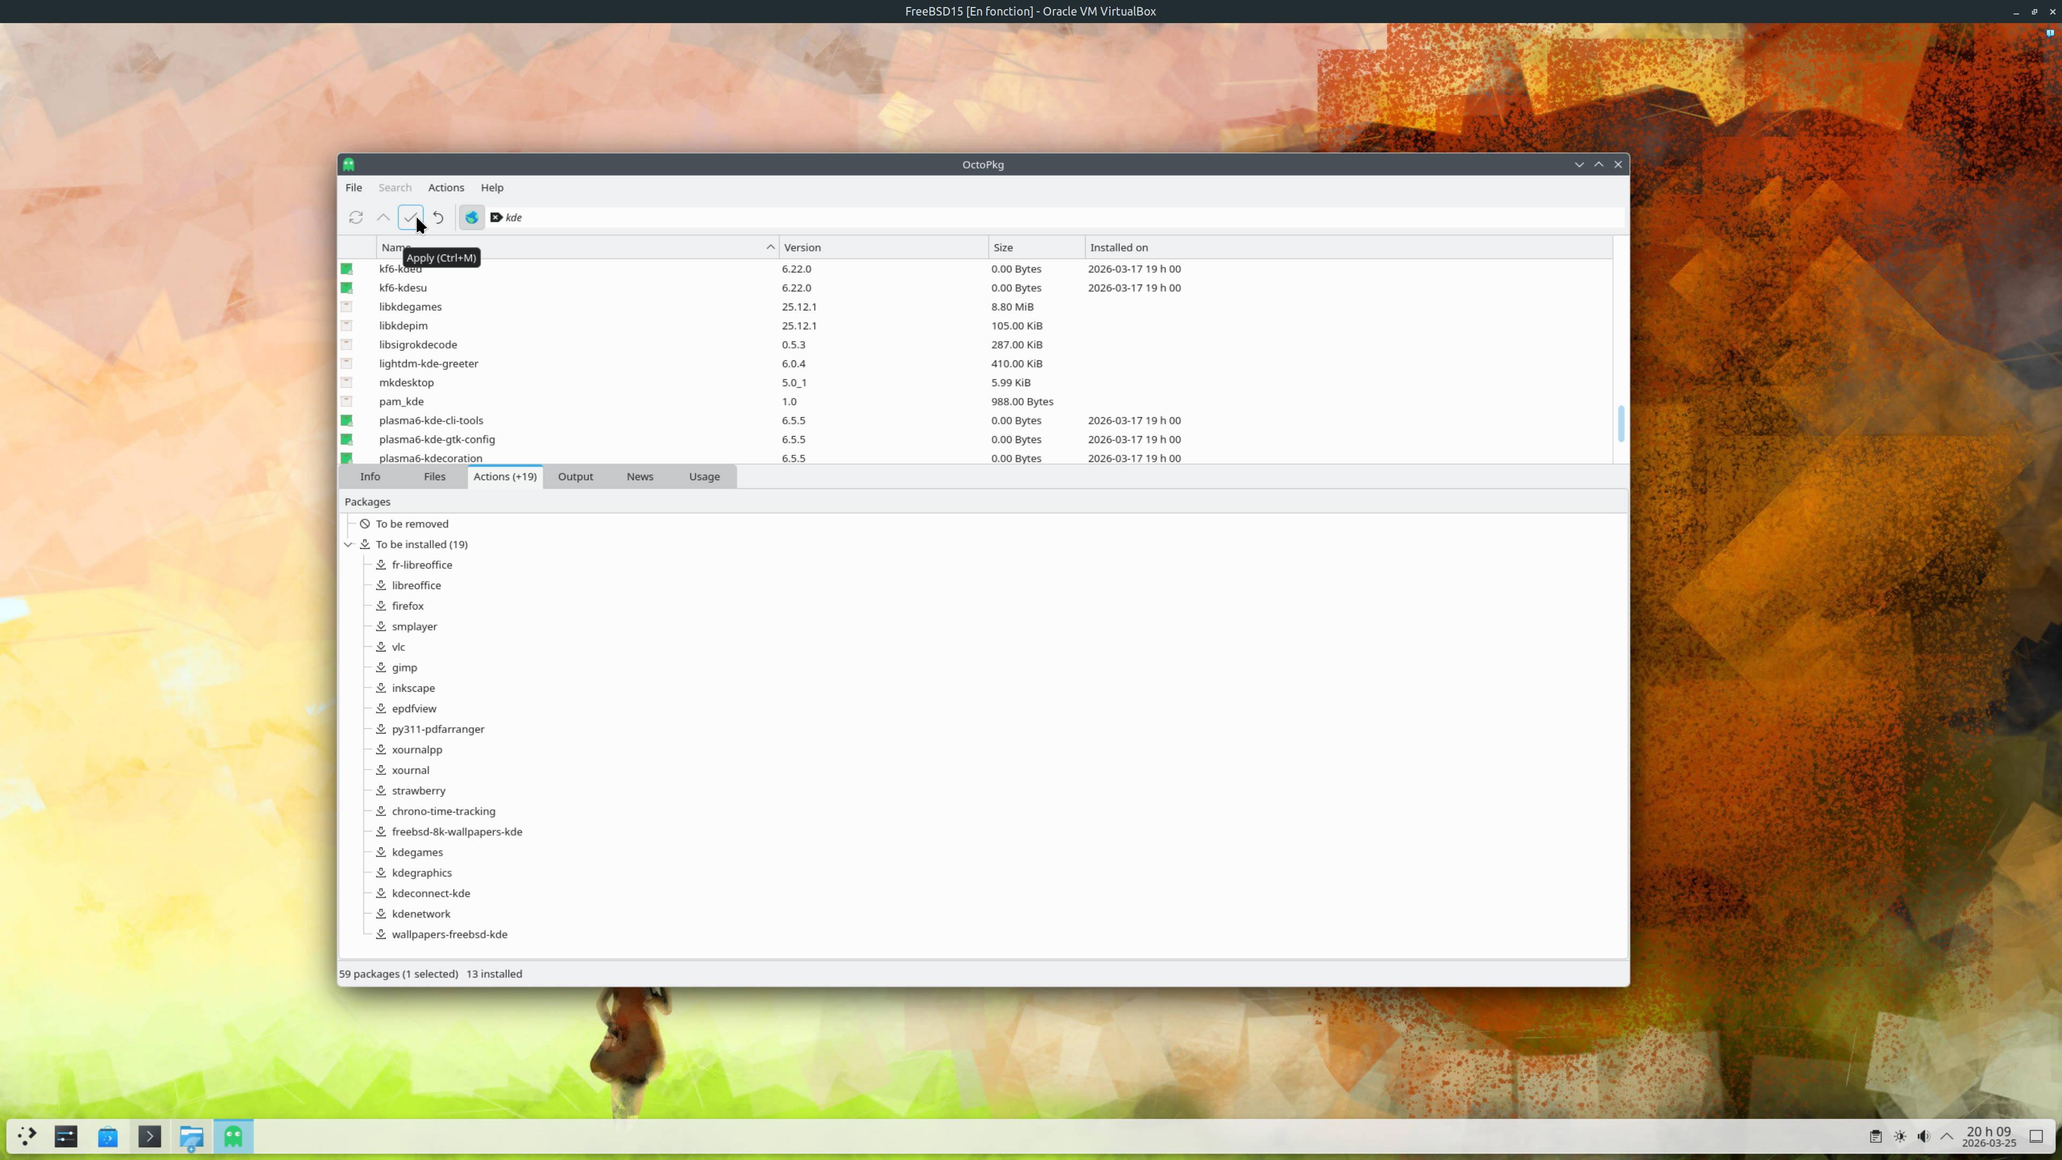Select inkscape in pending install list
The height and width of the screenshot is (1160, 2062).
click(413, 688)
